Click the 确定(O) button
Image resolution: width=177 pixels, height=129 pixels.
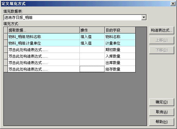coord(162,102)
